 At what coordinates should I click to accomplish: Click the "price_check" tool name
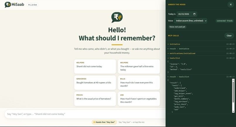(181, 104)
